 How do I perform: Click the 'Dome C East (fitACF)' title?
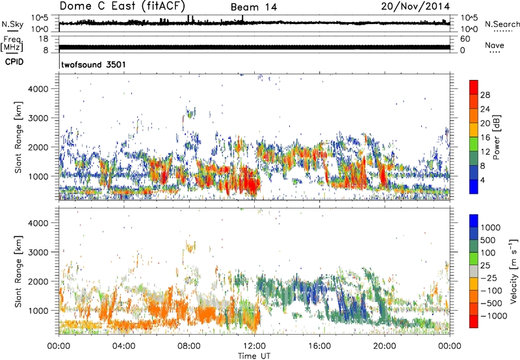pyautogui.click(x=122, y=6)
